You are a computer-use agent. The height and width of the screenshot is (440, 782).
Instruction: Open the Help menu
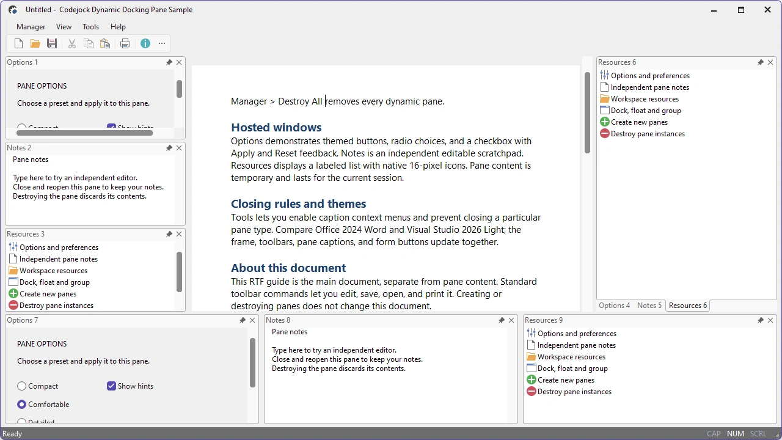click(118, 27)
